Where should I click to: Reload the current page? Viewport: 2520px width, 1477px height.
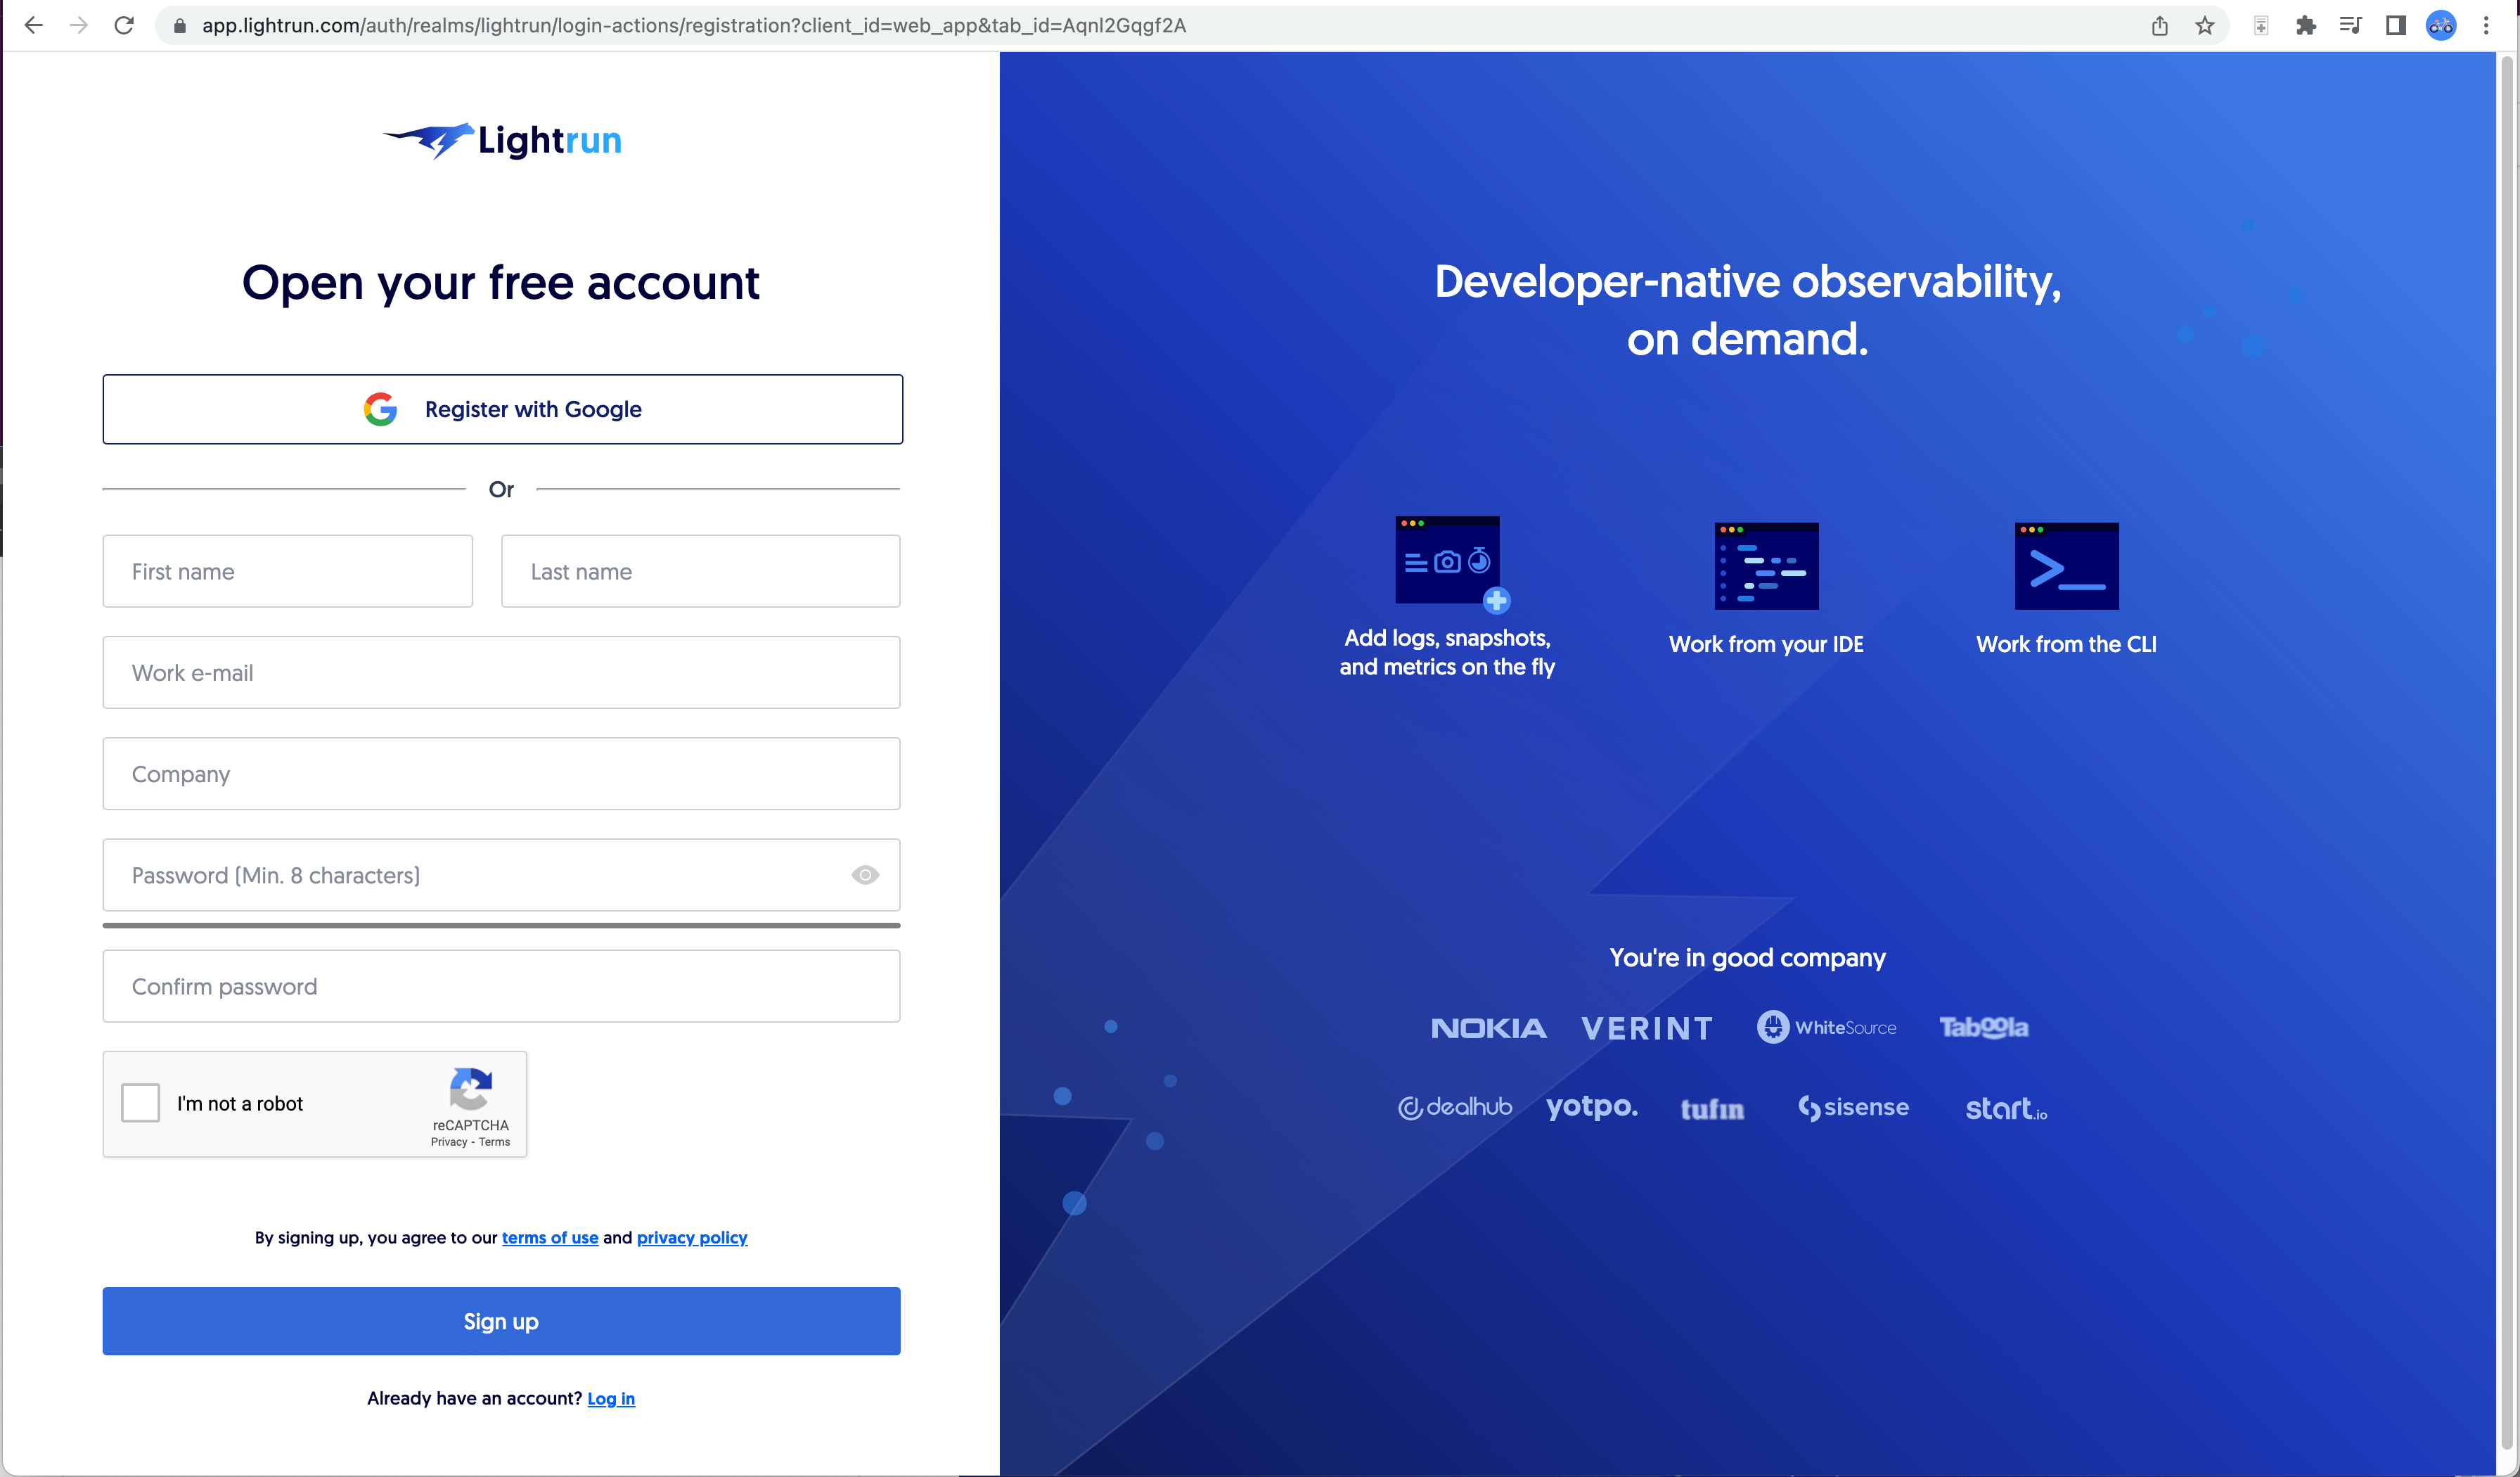pyautogui.click(x=124, y=25)
